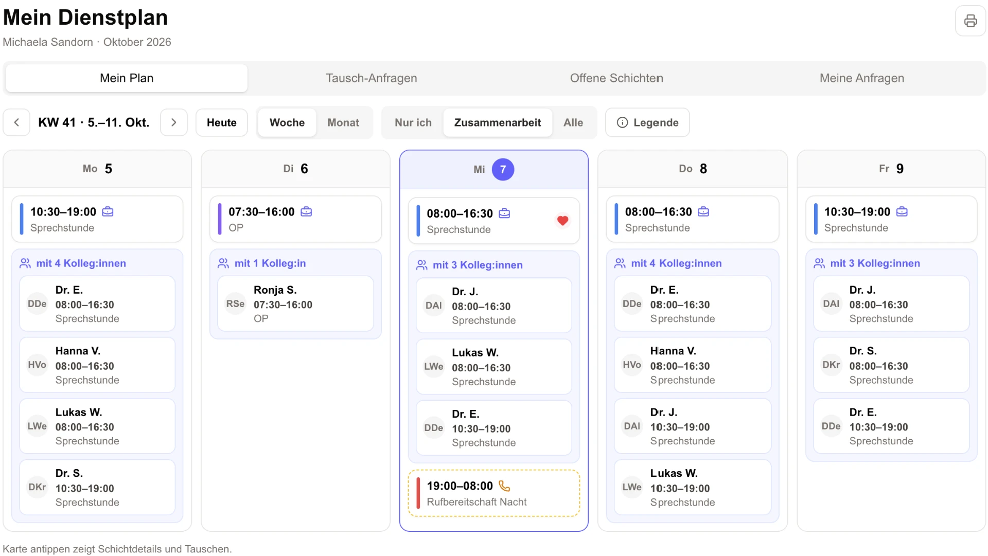
Task: Select the highlighted day 7 circle
Action: point(503,170)
